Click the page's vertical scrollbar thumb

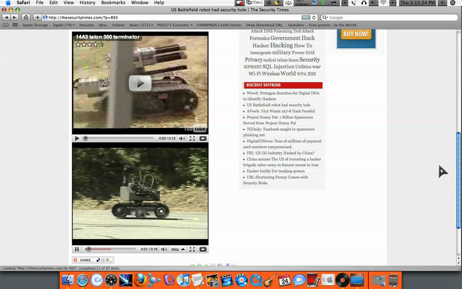click(458, 181)
